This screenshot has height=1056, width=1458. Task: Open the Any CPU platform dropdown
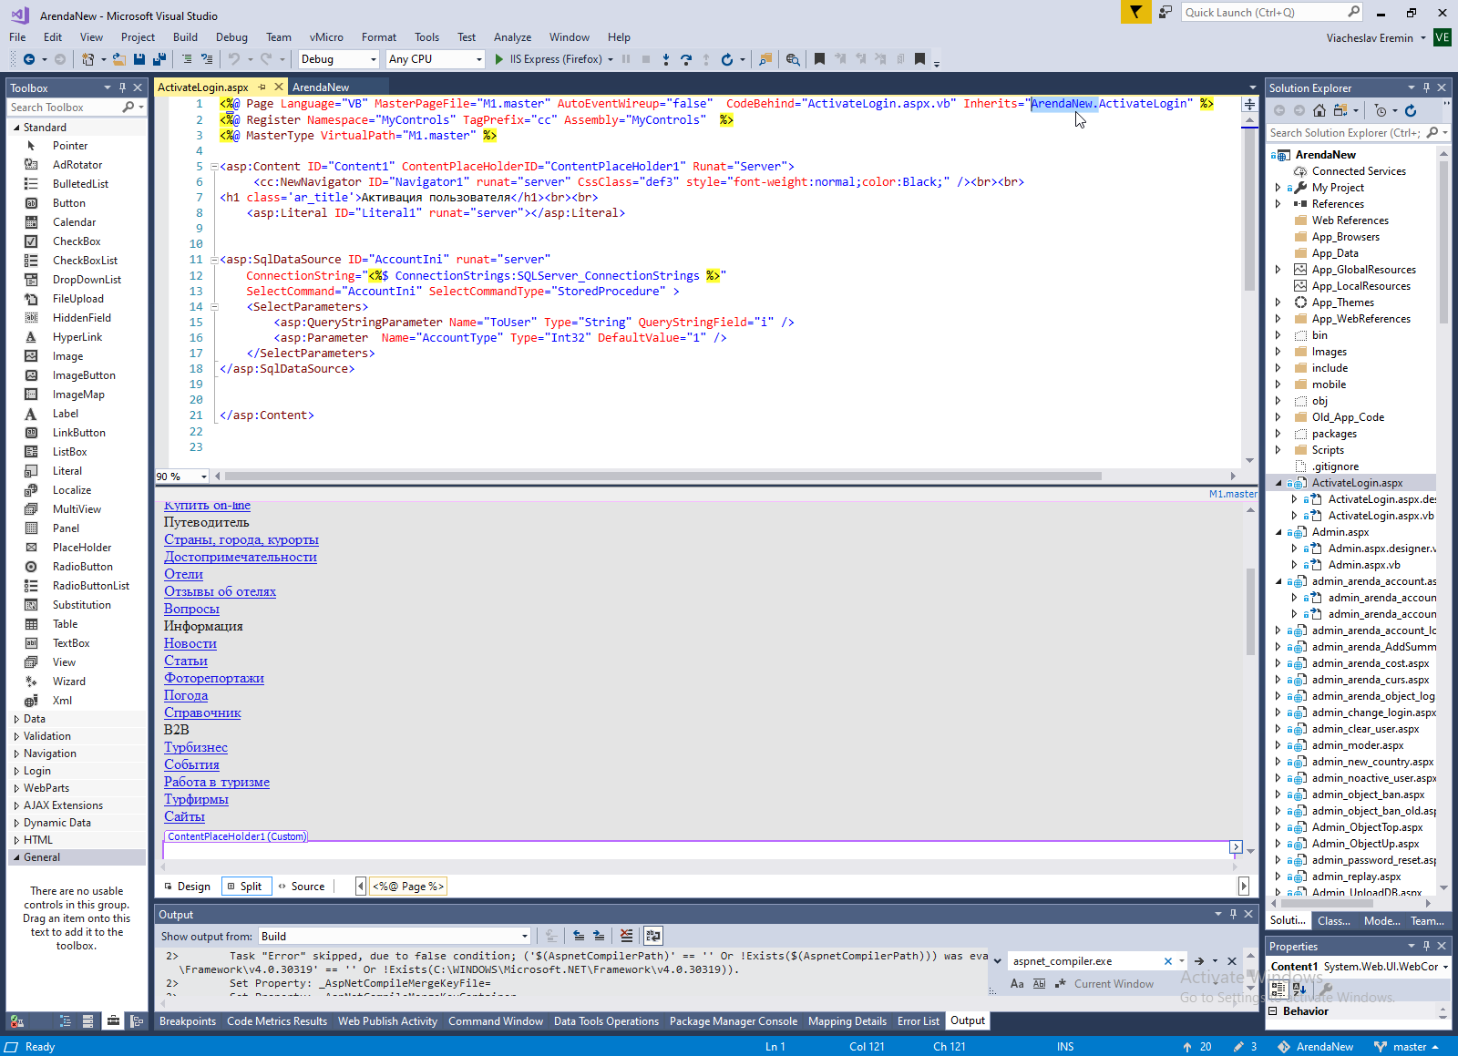[435, 59]
